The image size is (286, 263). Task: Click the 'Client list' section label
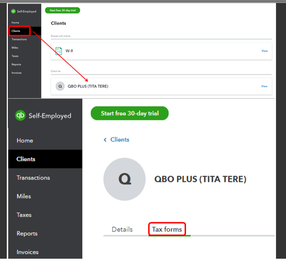pyautogui.click(x=56, y=71)
